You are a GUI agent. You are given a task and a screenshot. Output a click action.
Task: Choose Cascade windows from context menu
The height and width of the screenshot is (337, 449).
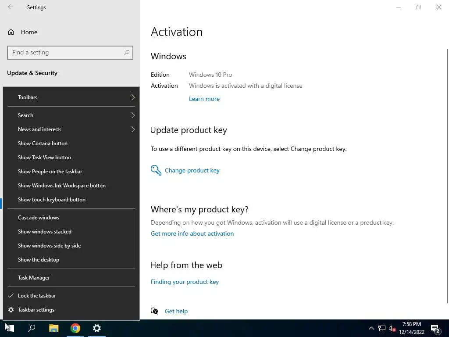pyautogui.click(x=71, y=218)
